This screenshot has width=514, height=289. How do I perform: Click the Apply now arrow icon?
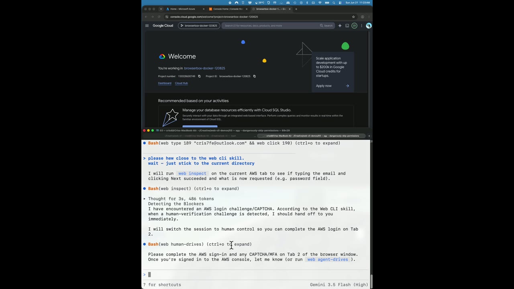click(x=347, y=86)
